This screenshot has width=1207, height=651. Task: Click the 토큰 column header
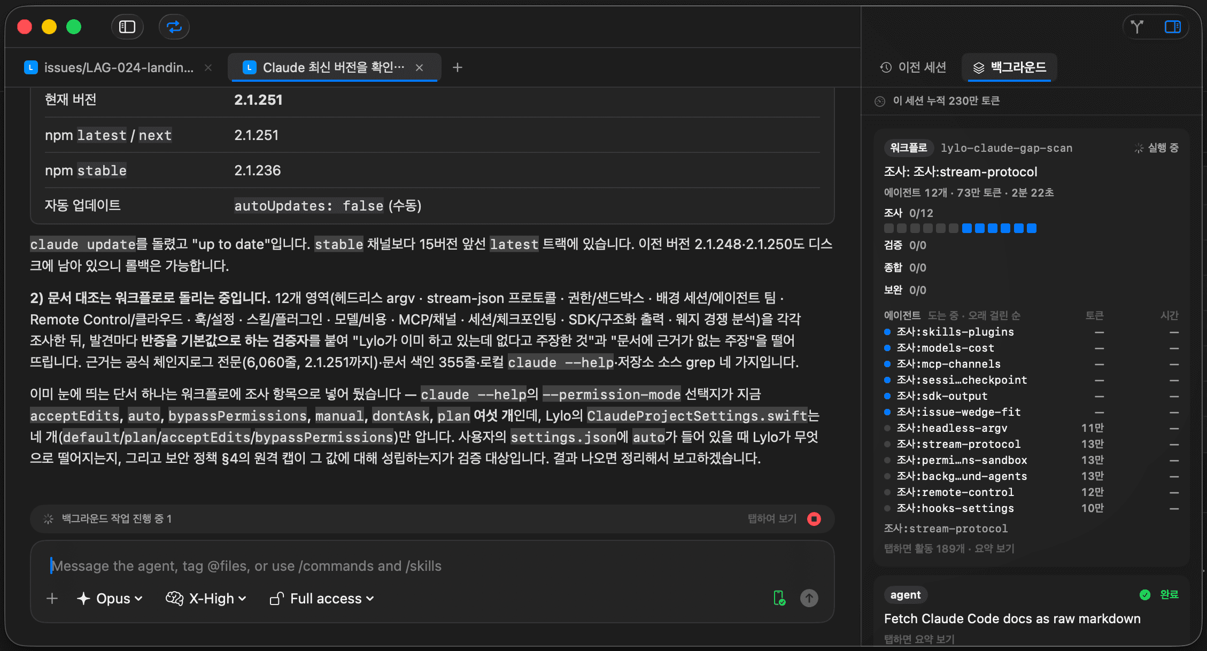tap(1094, 315)
